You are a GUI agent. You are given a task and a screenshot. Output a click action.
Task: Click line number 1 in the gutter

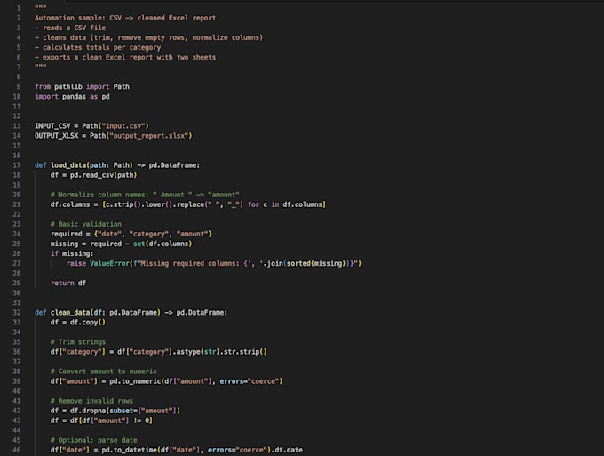19,8
